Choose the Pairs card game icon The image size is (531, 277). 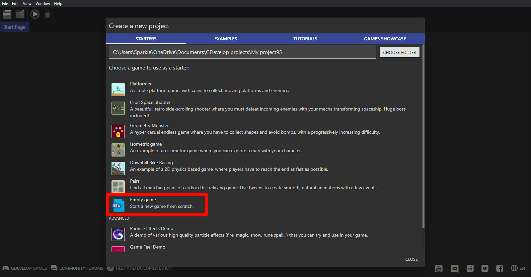pyautogui.click(x=118, y=186)
